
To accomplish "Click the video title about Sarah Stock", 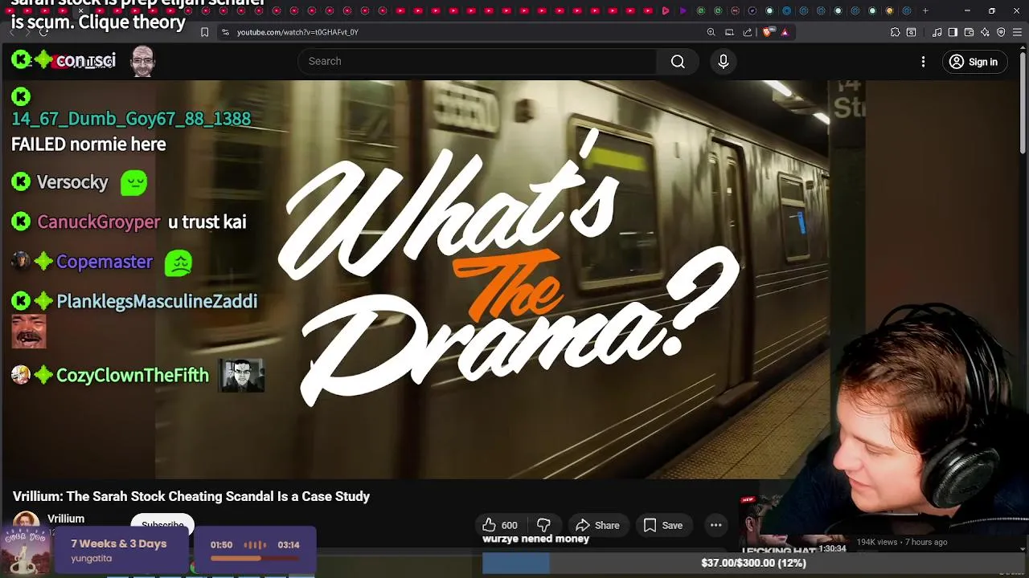I will (191, 496).
